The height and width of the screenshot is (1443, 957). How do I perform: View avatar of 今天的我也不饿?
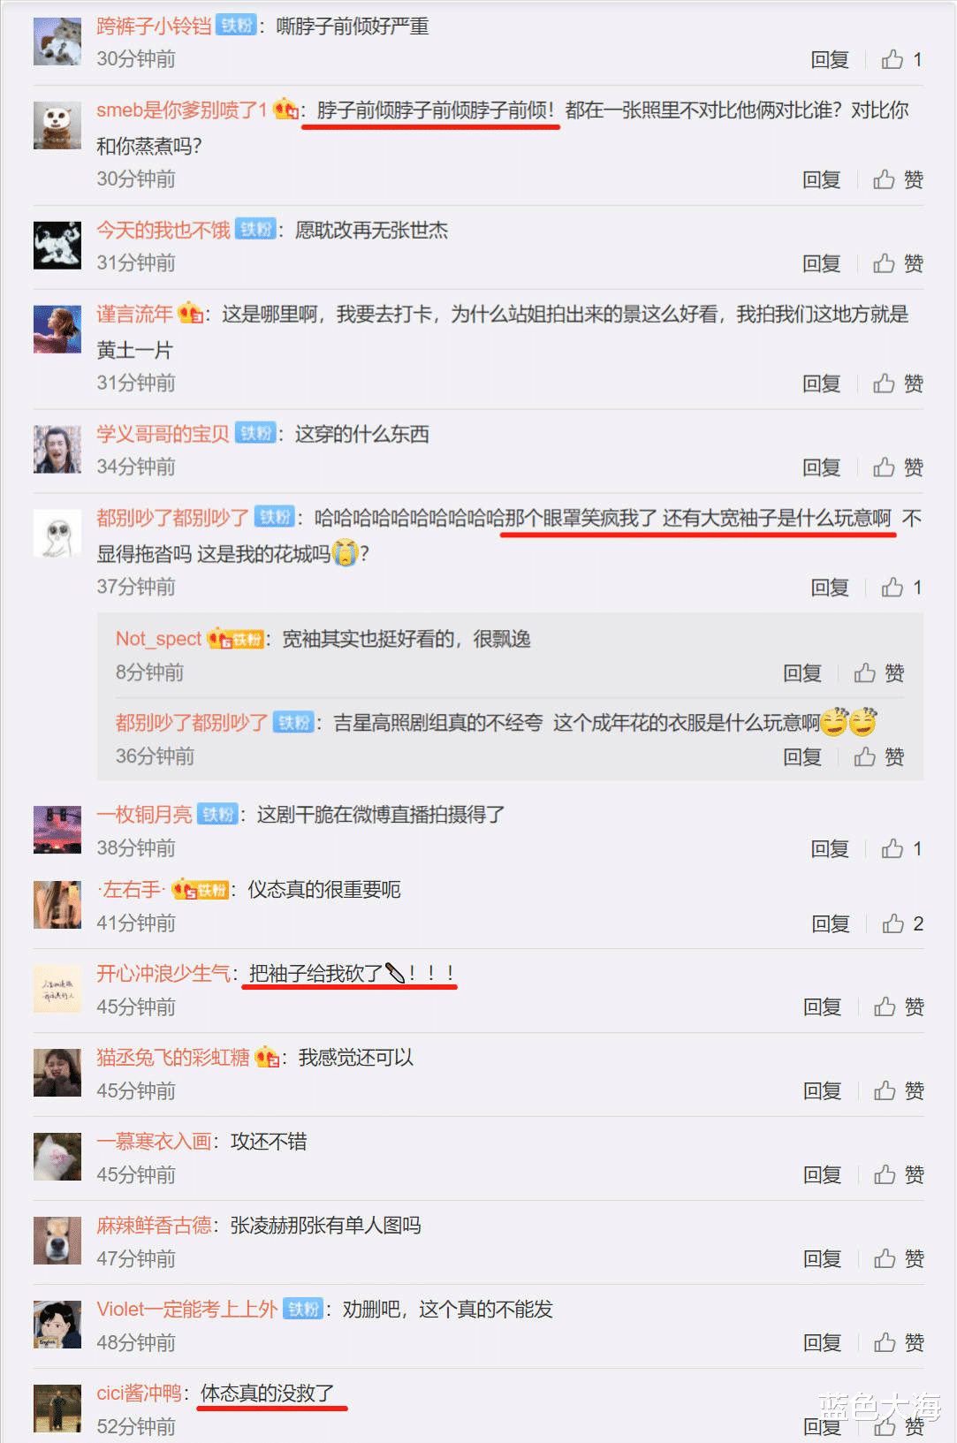(57, 245)
